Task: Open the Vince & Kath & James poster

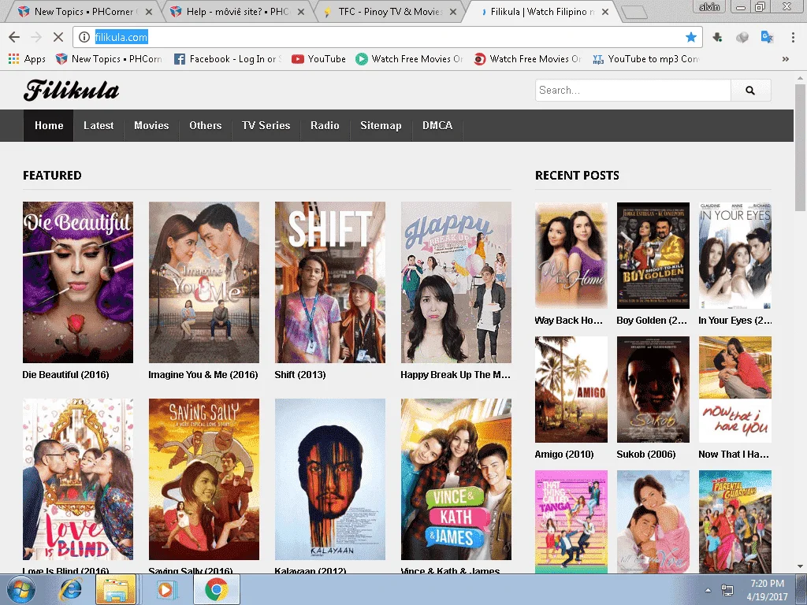Action: tap(456, 480)
